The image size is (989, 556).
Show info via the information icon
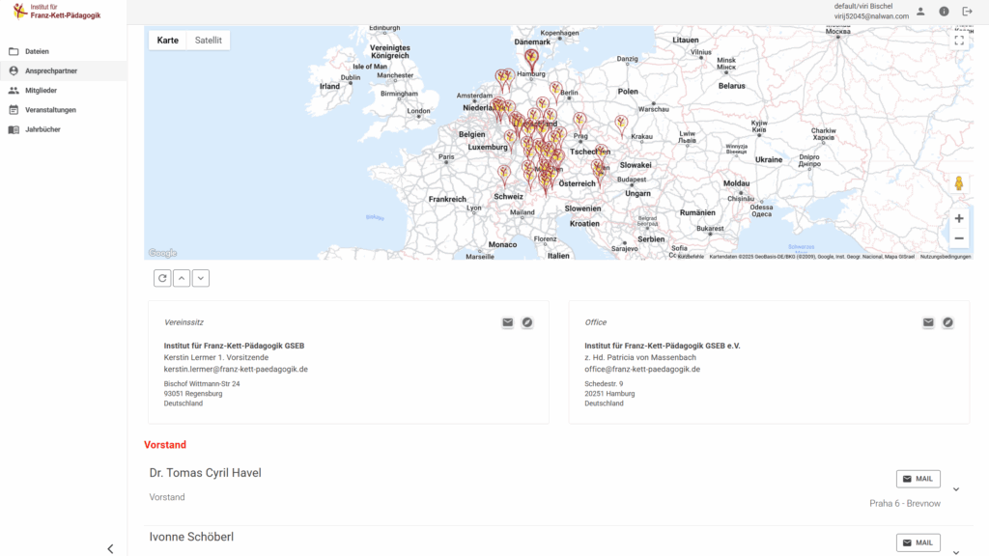[x=944, y=12]
